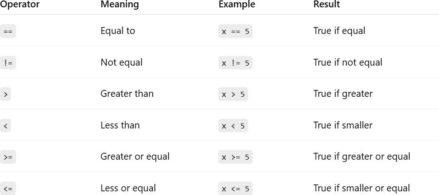Select the 'x < 5' example code
Screen dimensions: 439x195
pos(233,126)
